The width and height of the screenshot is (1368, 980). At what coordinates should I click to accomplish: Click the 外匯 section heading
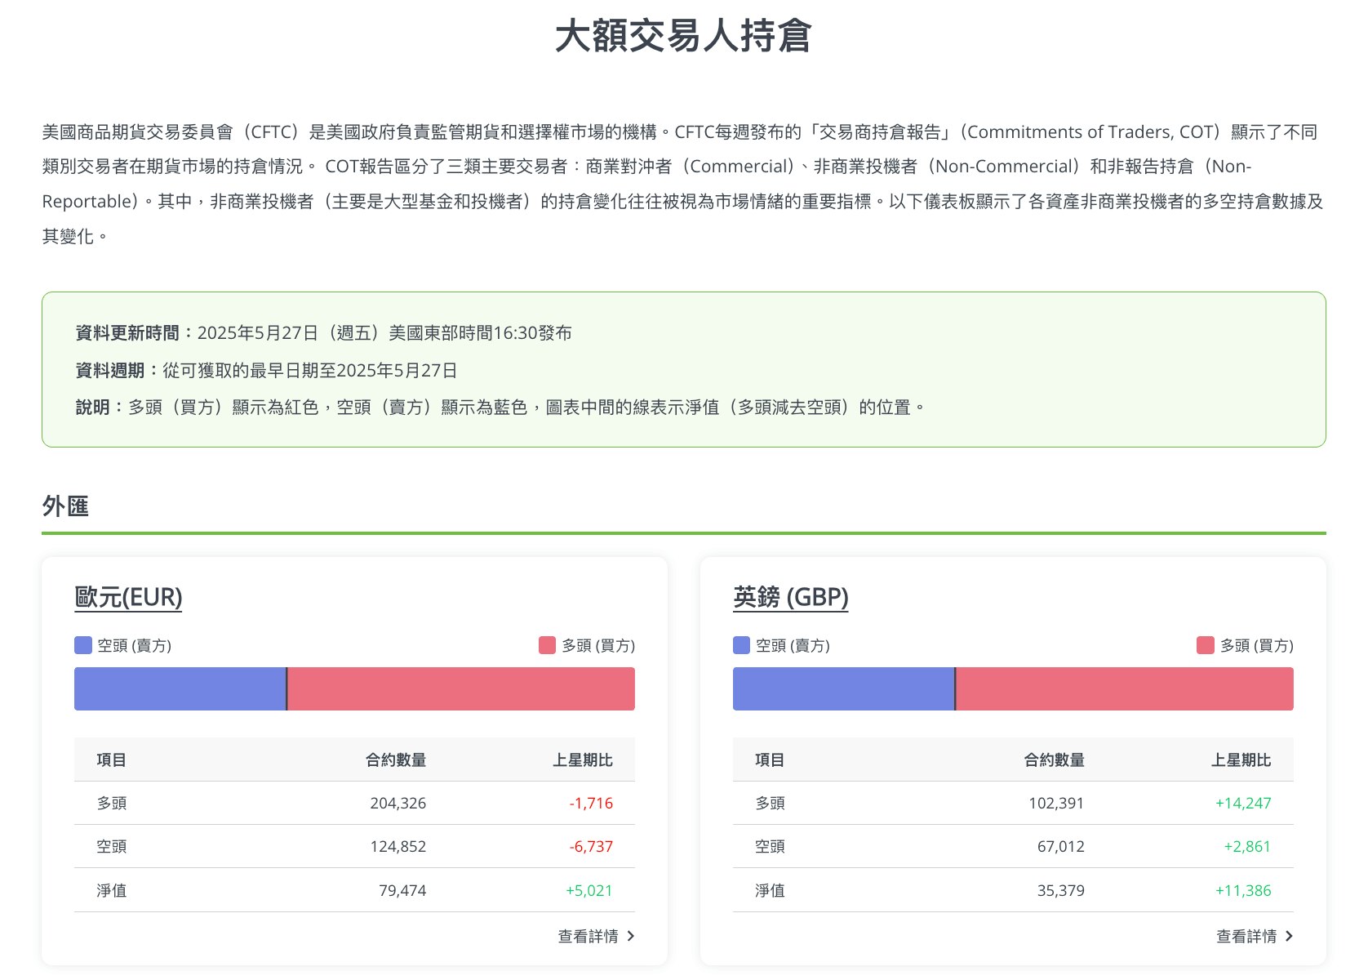click(65, 506)
